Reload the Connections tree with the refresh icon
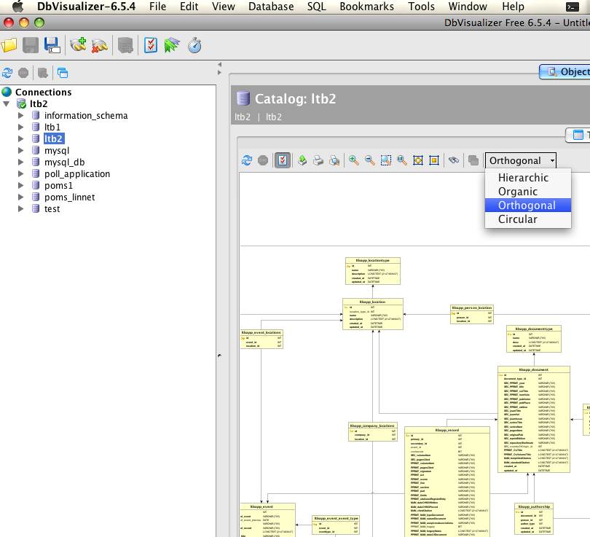Image resolution: width=590 pixels, height=537 pixels. click(x=7, y=73)
